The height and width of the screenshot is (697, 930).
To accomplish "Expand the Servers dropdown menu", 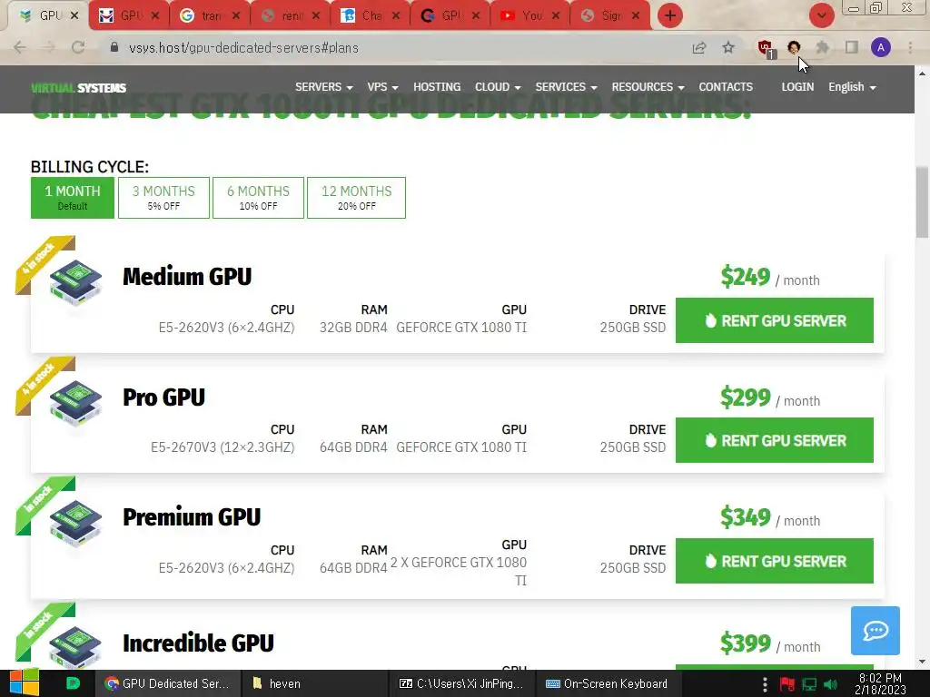I will (324, 87).
